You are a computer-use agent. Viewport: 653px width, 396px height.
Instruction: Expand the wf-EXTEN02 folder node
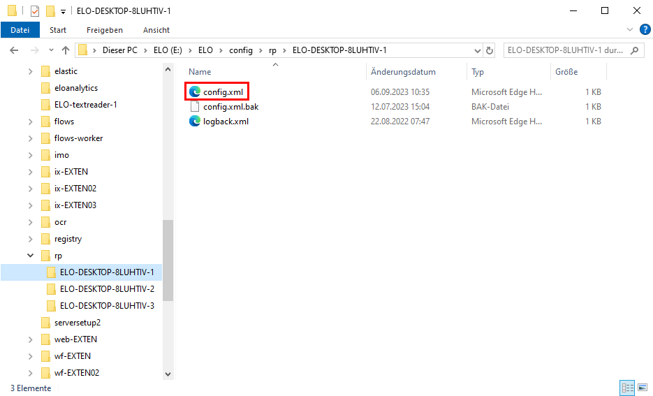point(30,373)
